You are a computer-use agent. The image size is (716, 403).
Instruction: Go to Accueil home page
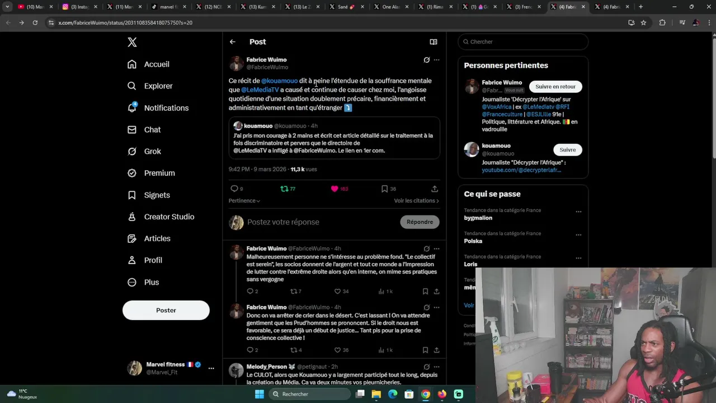point(148,64)
